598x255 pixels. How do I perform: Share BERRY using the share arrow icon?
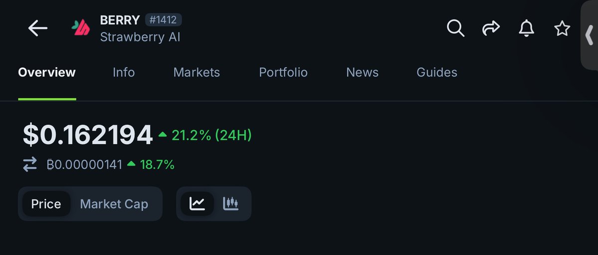[x=491, y=28]
